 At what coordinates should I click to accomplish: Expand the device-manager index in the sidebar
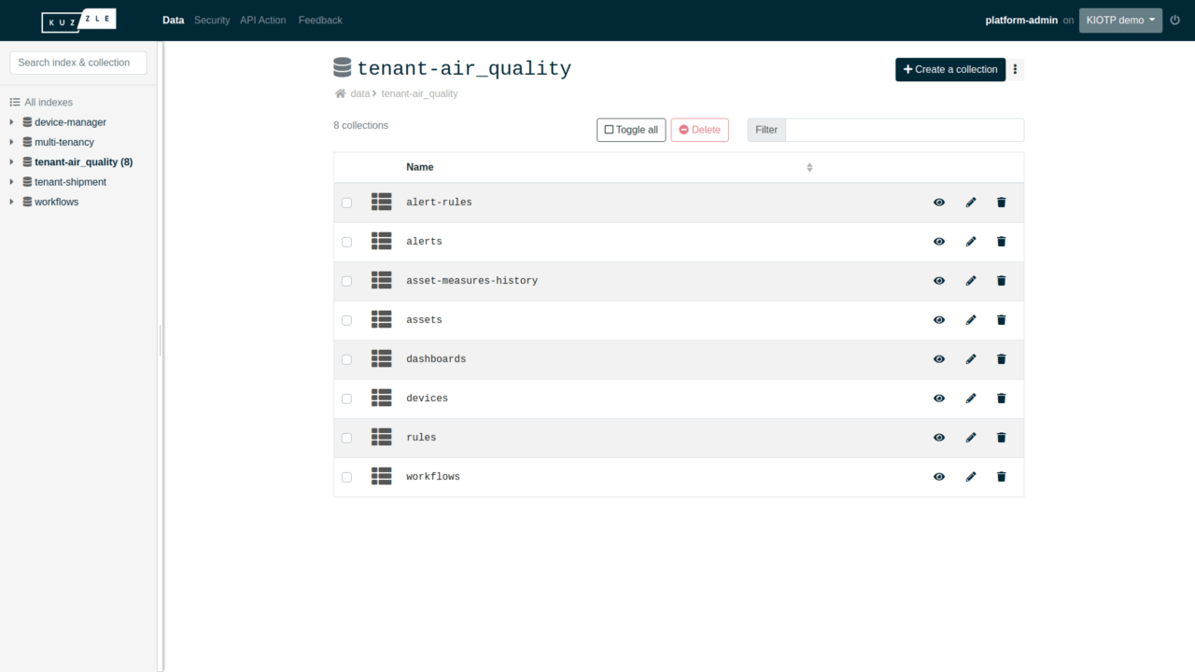[10, 121]
